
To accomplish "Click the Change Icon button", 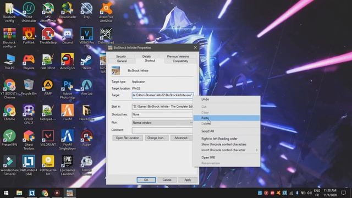I will [156, 138].
